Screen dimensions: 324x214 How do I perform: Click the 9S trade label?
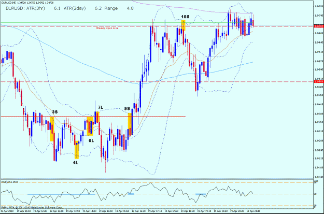[127, 109]
